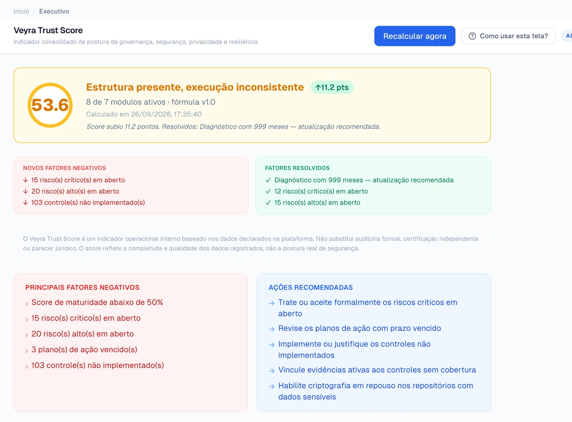Click the chevron beside '20 risco(s) alto(s)' in Principais fatores

coord(27,335)
